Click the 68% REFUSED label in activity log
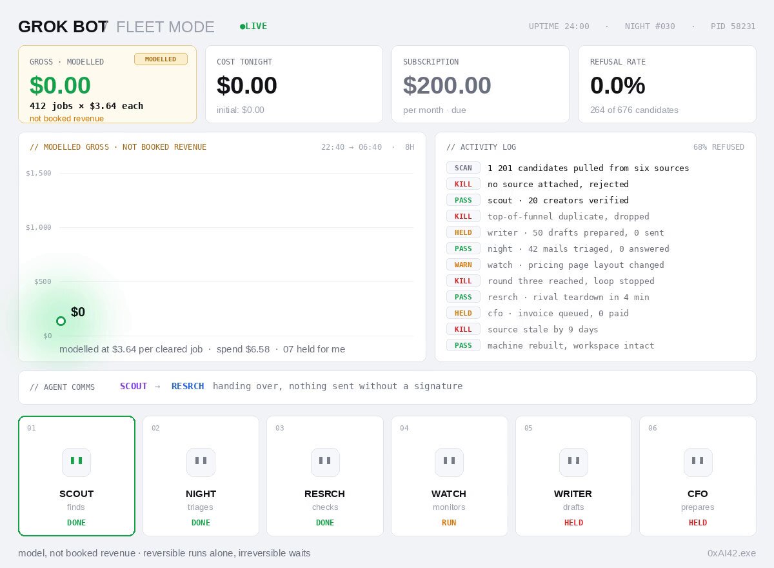 click(719, 147)
